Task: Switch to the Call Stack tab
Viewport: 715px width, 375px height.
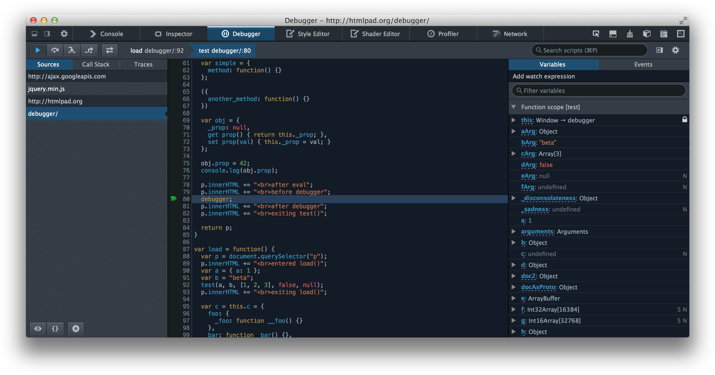Action: [x=96, y=64]
